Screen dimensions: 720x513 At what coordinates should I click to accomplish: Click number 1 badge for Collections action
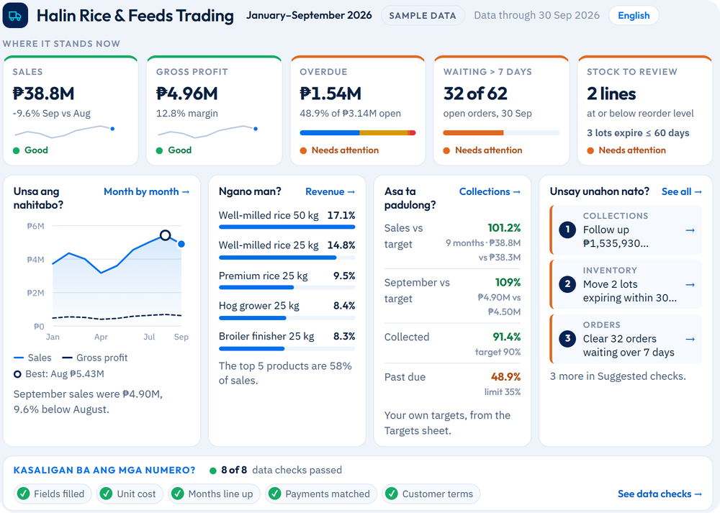click(x=567, y=230)
